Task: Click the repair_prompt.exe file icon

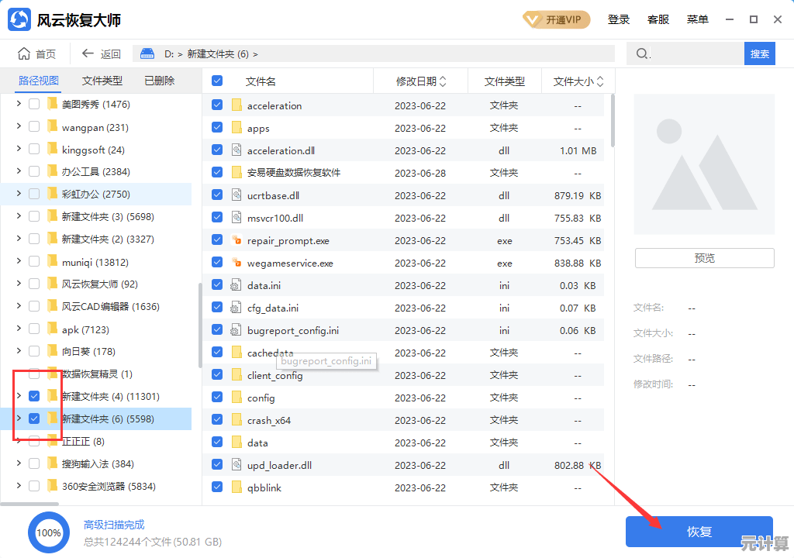Action: click(237, 240)
